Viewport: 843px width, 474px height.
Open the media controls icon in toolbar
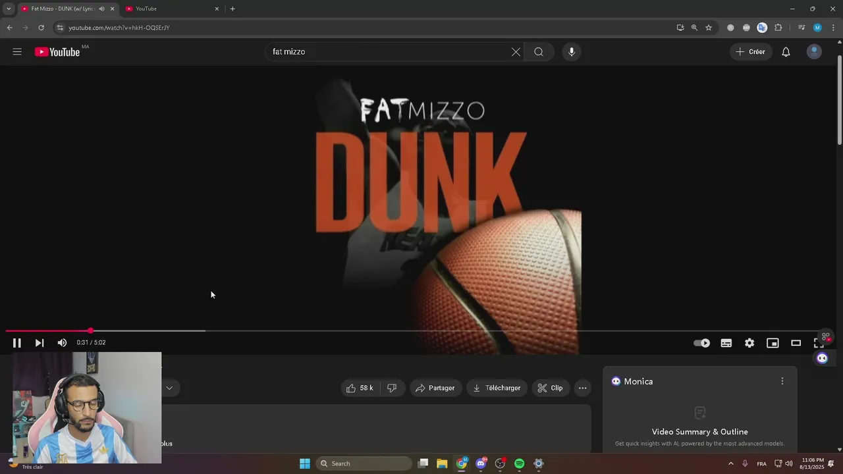(x=802, y=28)
